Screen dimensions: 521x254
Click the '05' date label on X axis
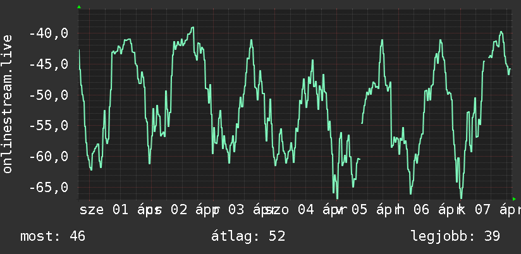359,210
